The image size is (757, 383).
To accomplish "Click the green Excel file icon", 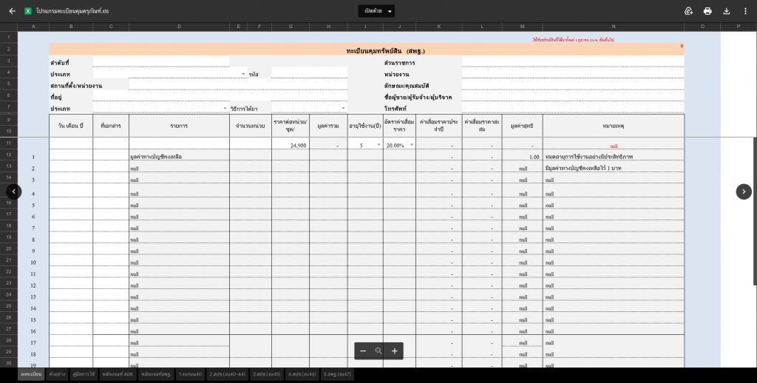I will click(28, 11).
